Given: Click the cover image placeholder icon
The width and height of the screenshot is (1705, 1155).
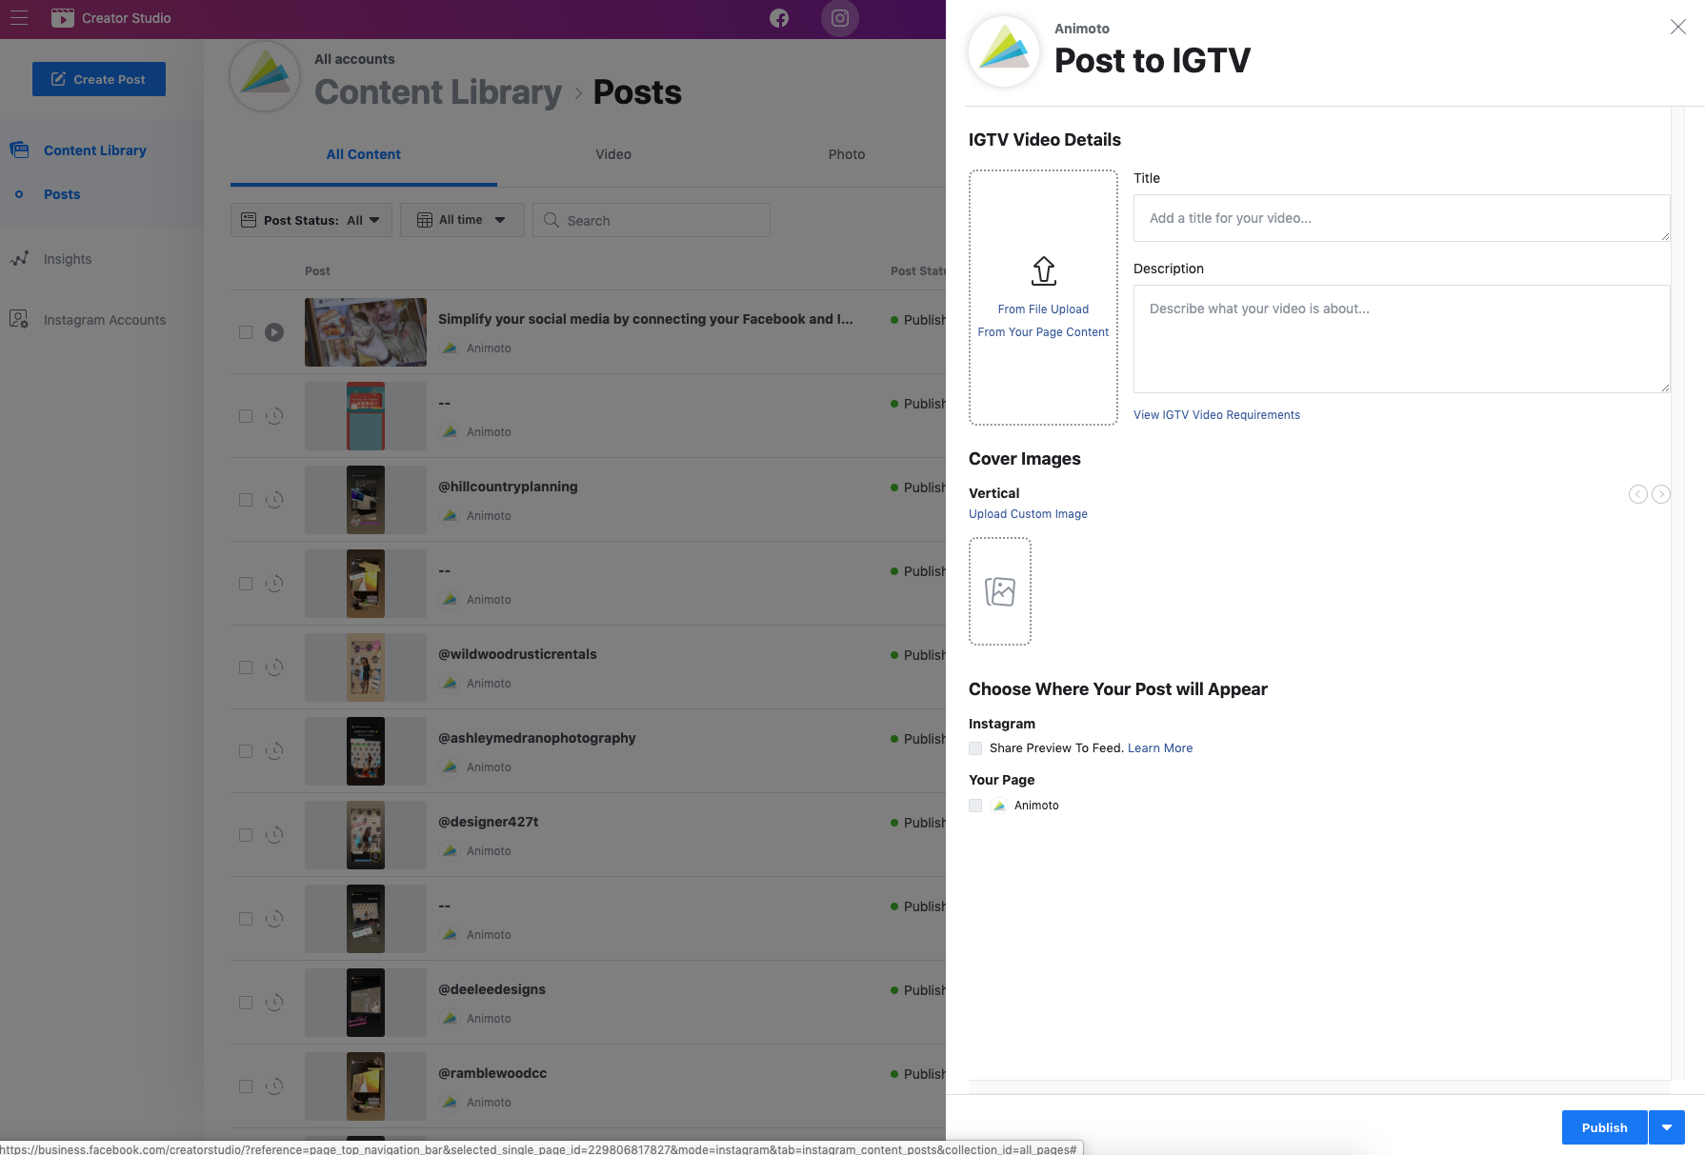Looking at the screenshot, I should tap(1000, 591).
